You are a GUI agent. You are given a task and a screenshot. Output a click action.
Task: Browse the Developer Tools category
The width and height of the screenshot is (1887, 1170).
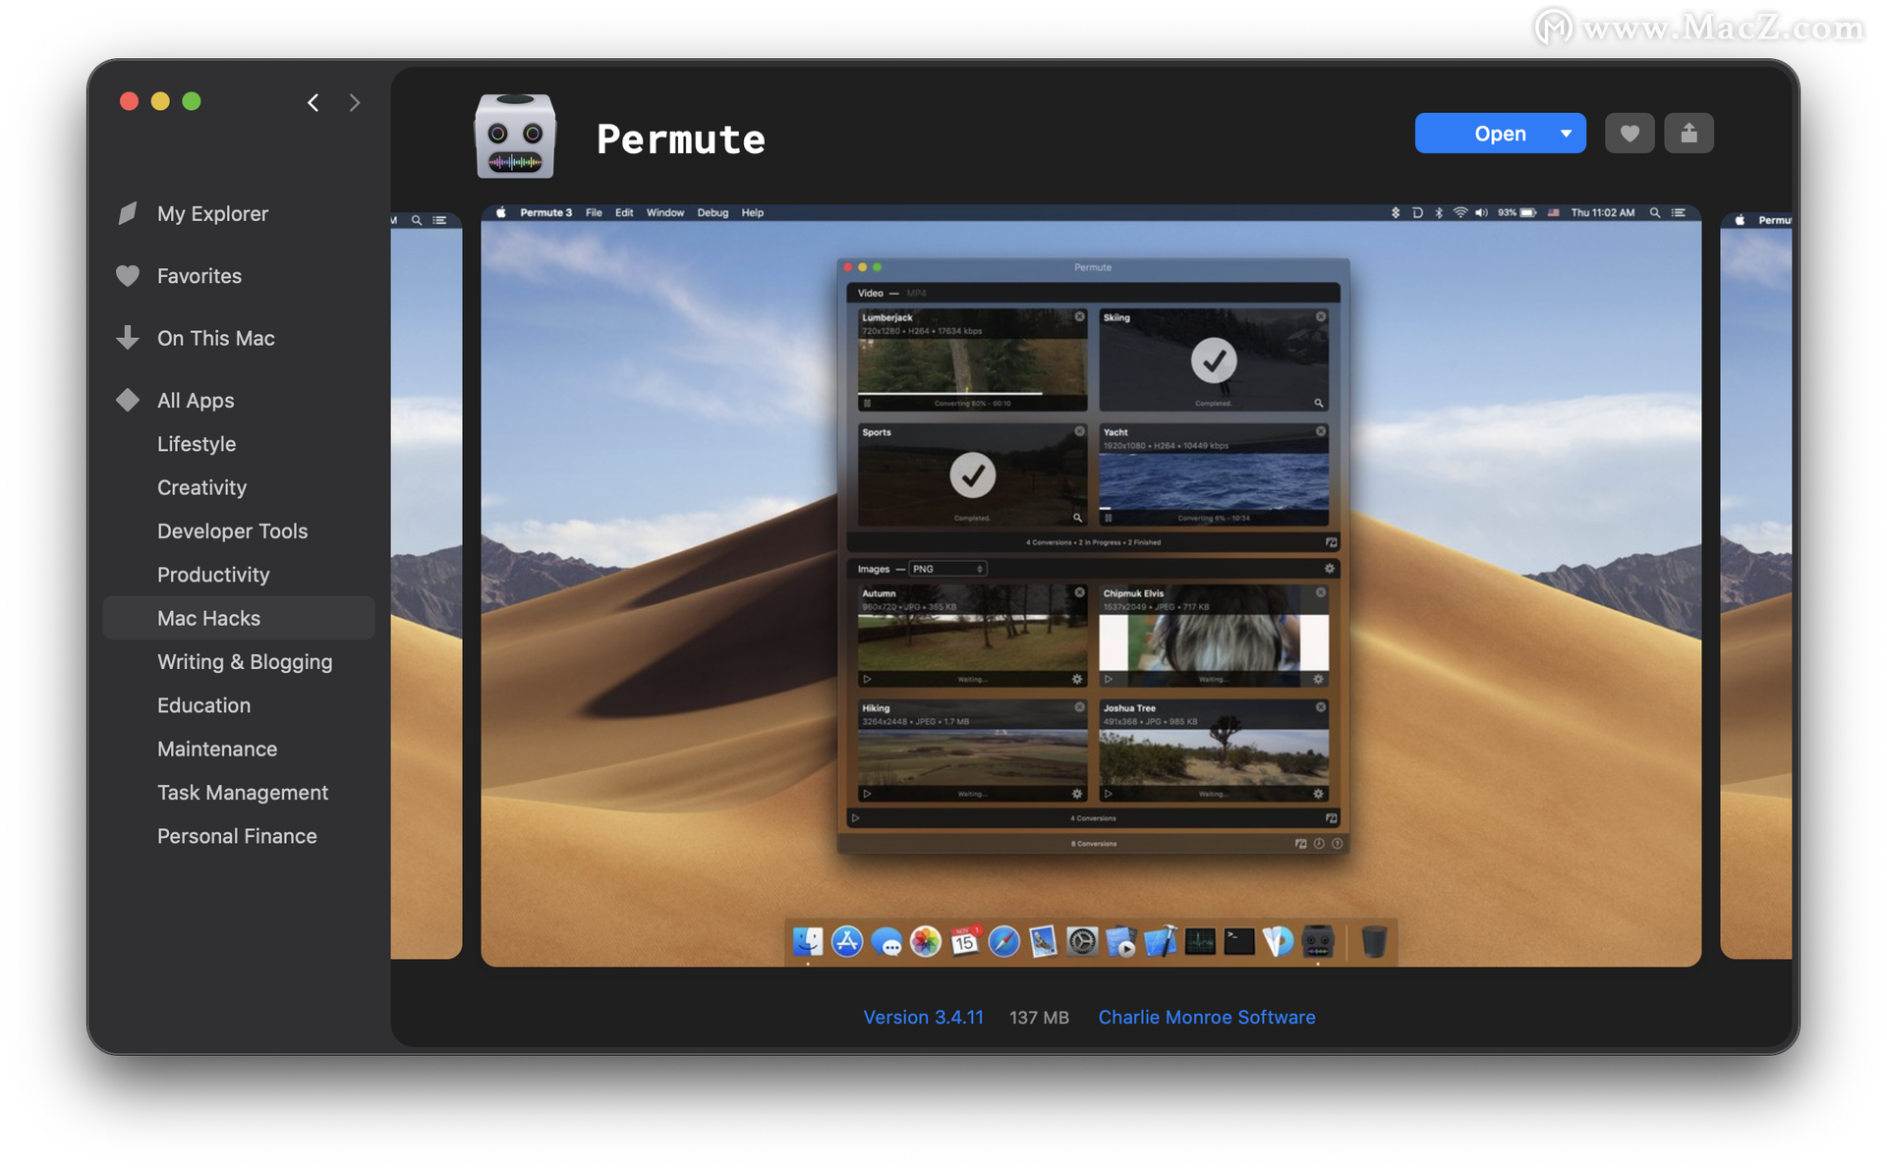[x=233, y=531]
